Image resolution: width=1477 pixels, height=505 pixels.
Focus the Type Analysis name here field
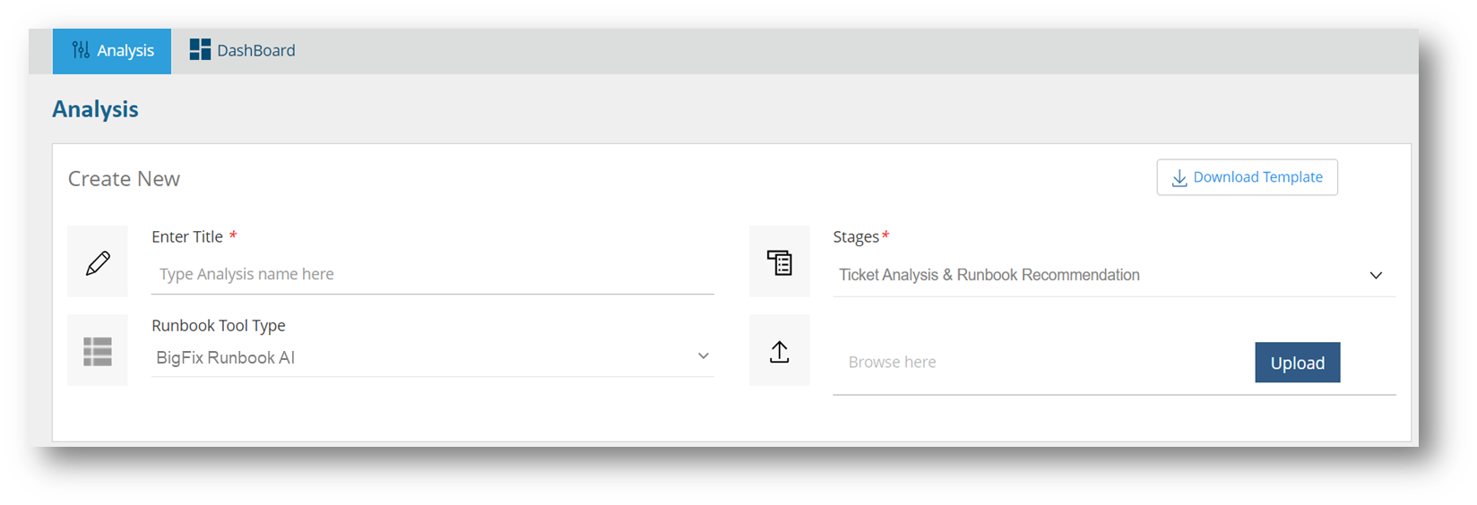(432, 275)
